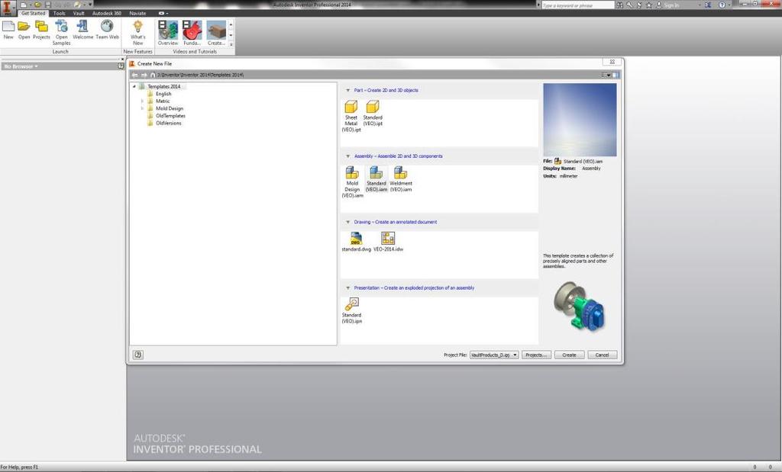
Task: Collapse the Part templates section
Action: point(347,91)
